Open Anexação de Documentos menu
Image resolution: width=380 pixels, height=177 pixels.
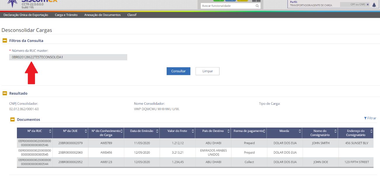[x=102, y=15]
